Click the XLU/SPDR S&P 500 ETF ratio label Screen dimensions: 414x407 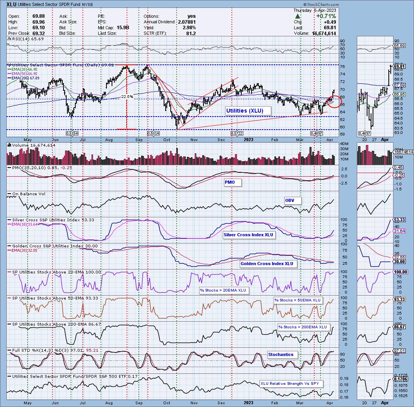[x=75, y=376]
